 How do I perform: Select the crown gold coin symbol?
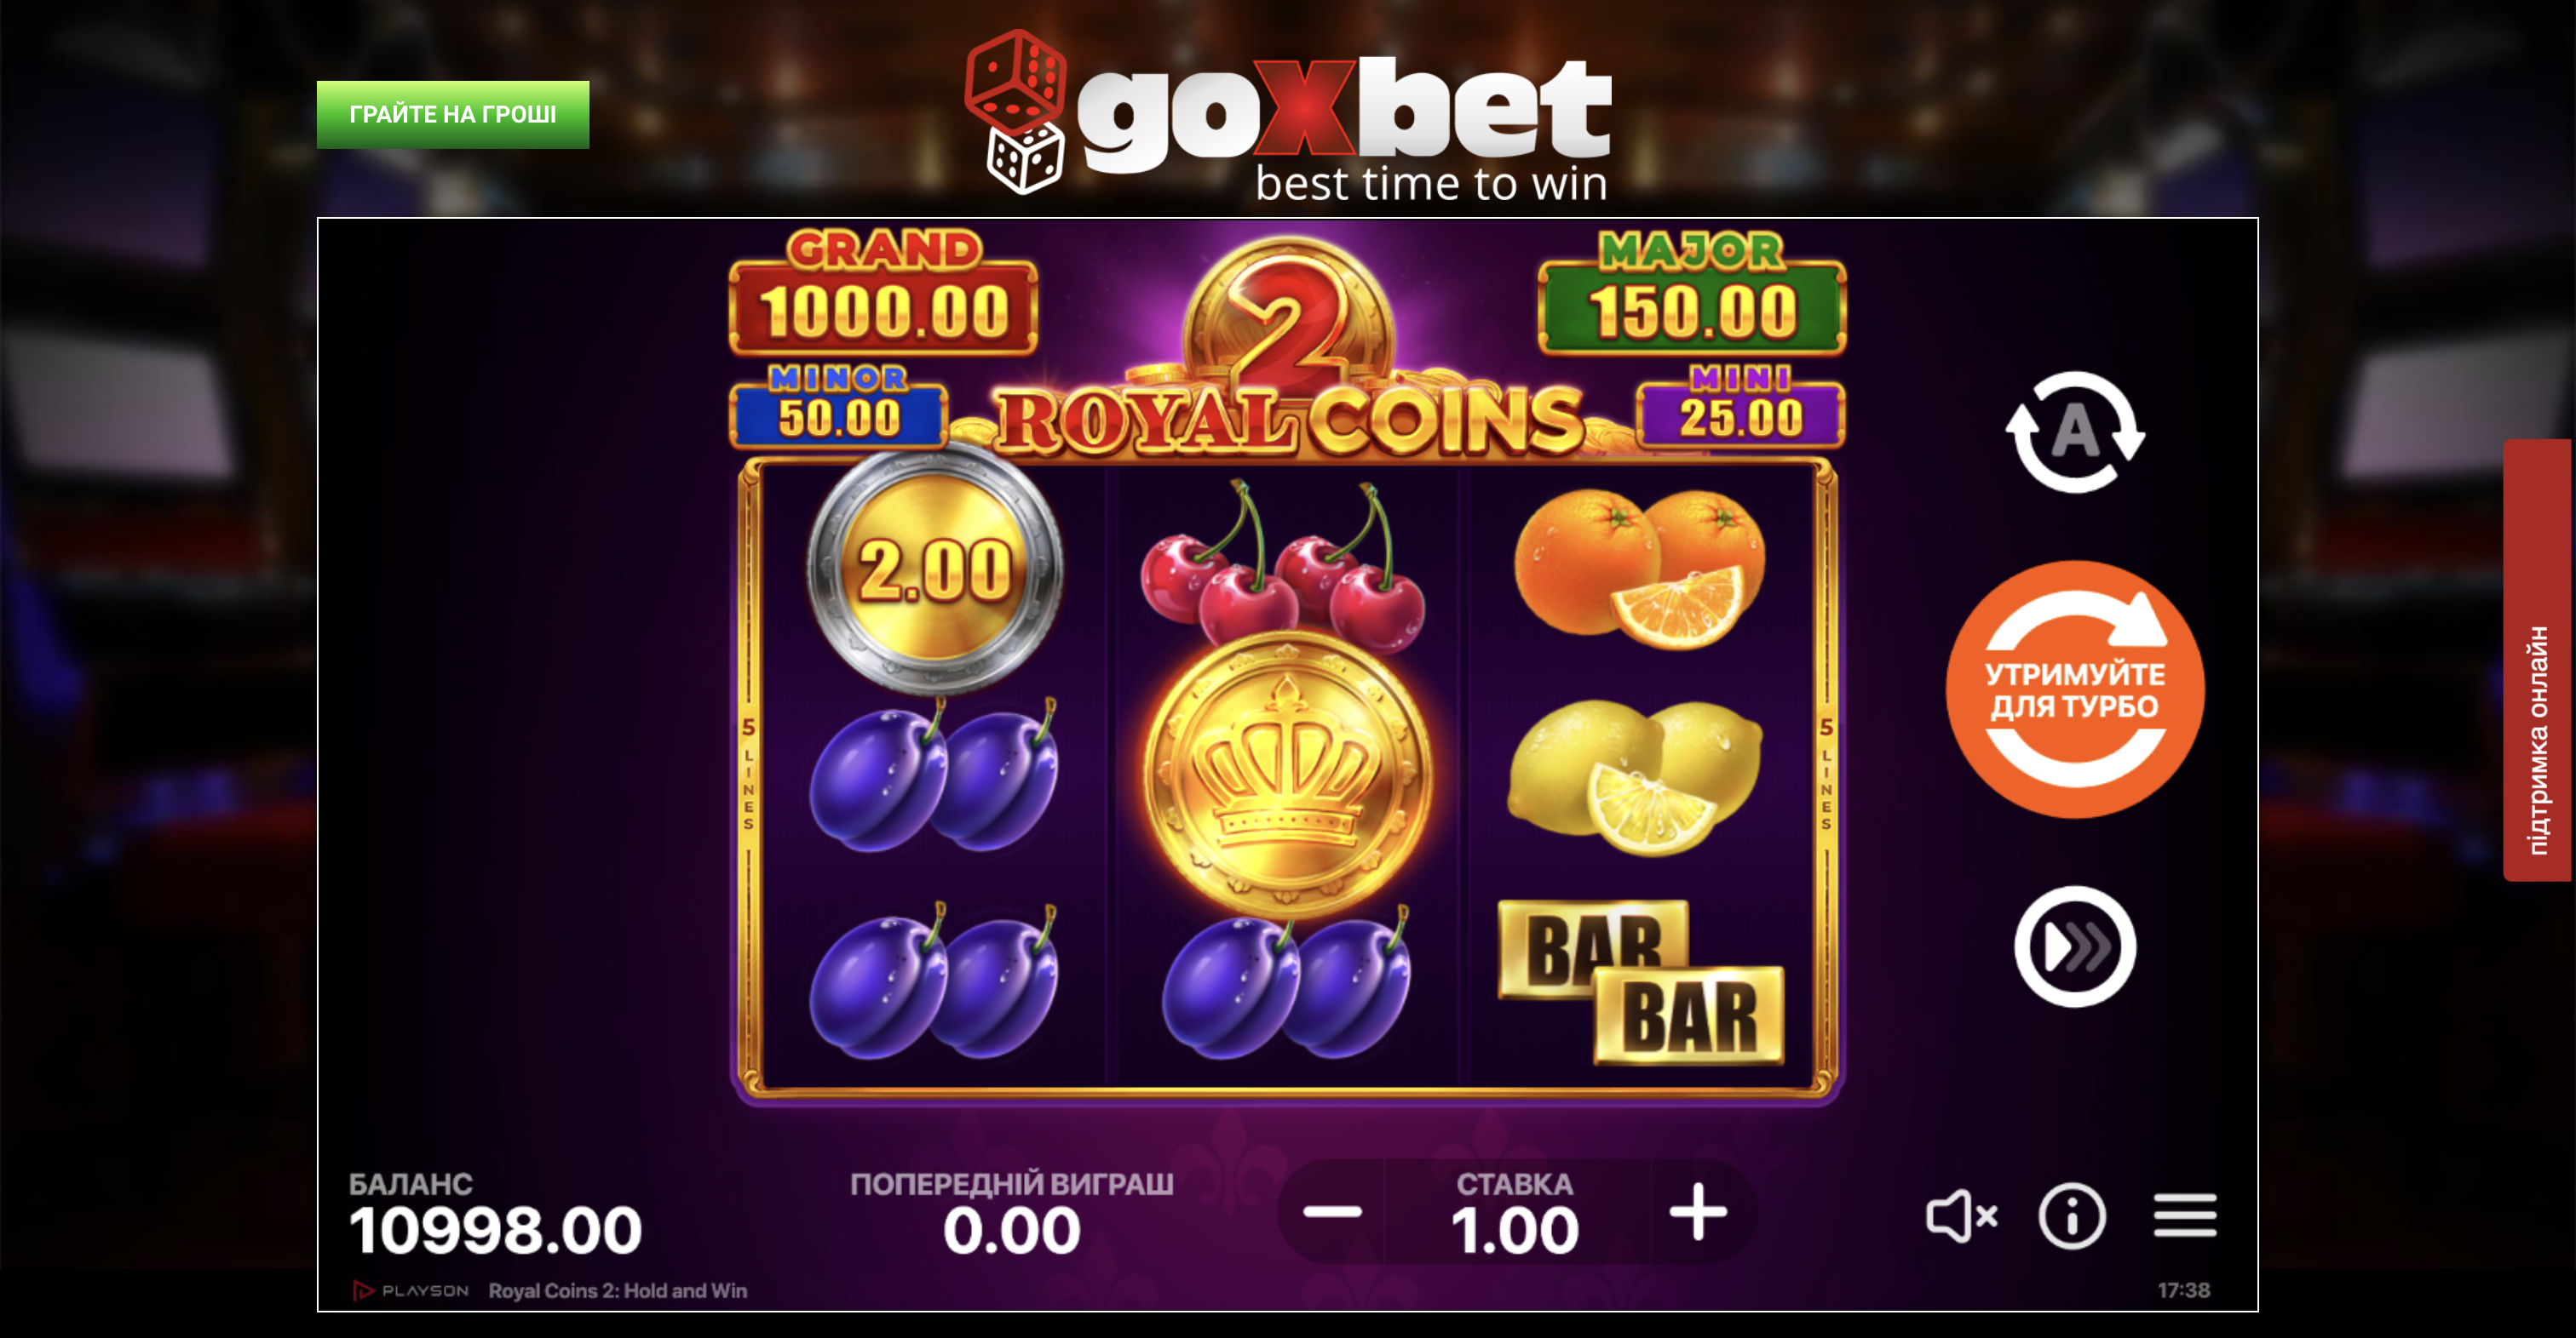1288,776
